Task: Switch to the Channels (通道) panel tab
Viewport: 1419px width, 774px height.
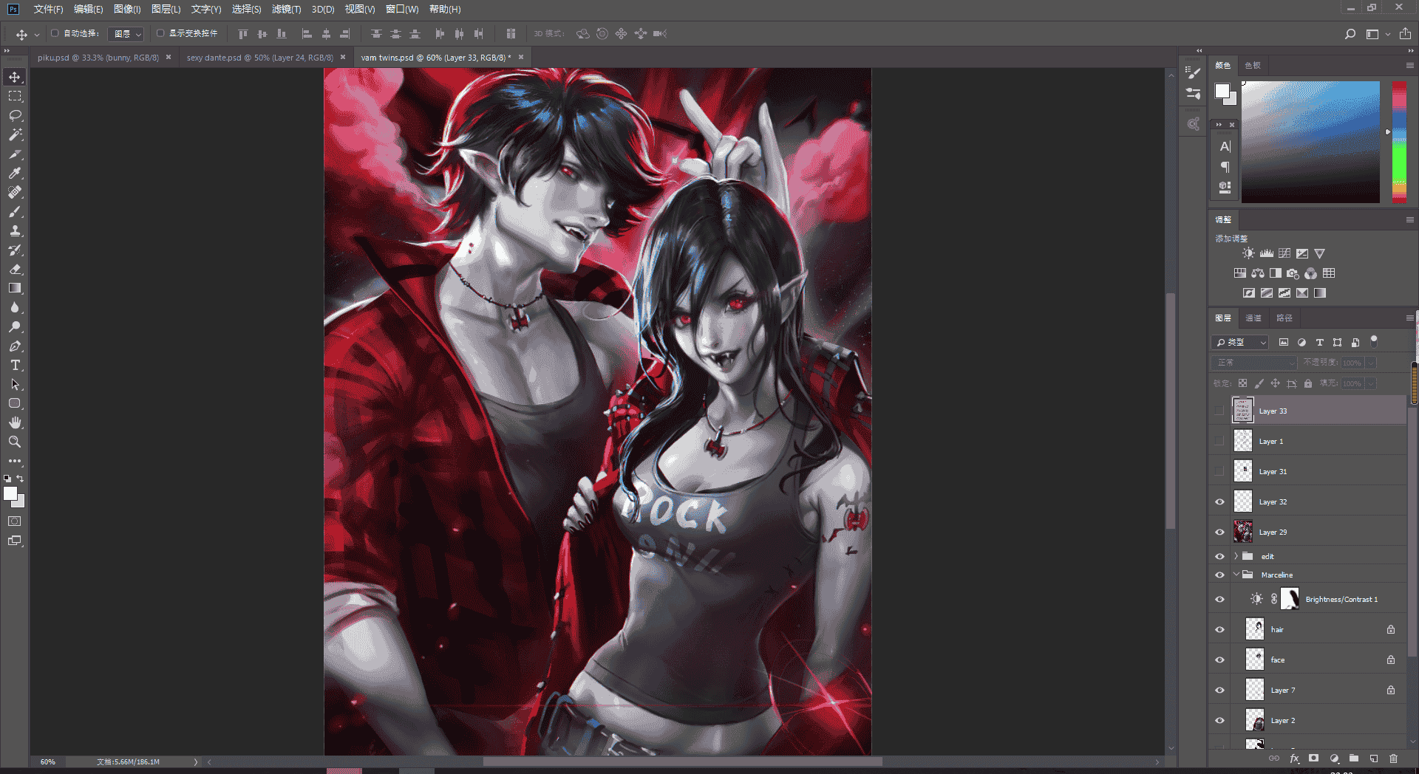Action: [1253, 318]
